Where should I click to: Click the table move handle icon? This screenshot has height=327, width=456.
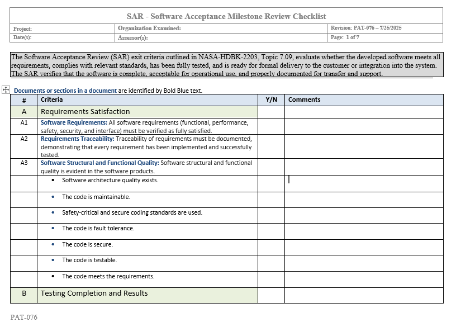6,89
